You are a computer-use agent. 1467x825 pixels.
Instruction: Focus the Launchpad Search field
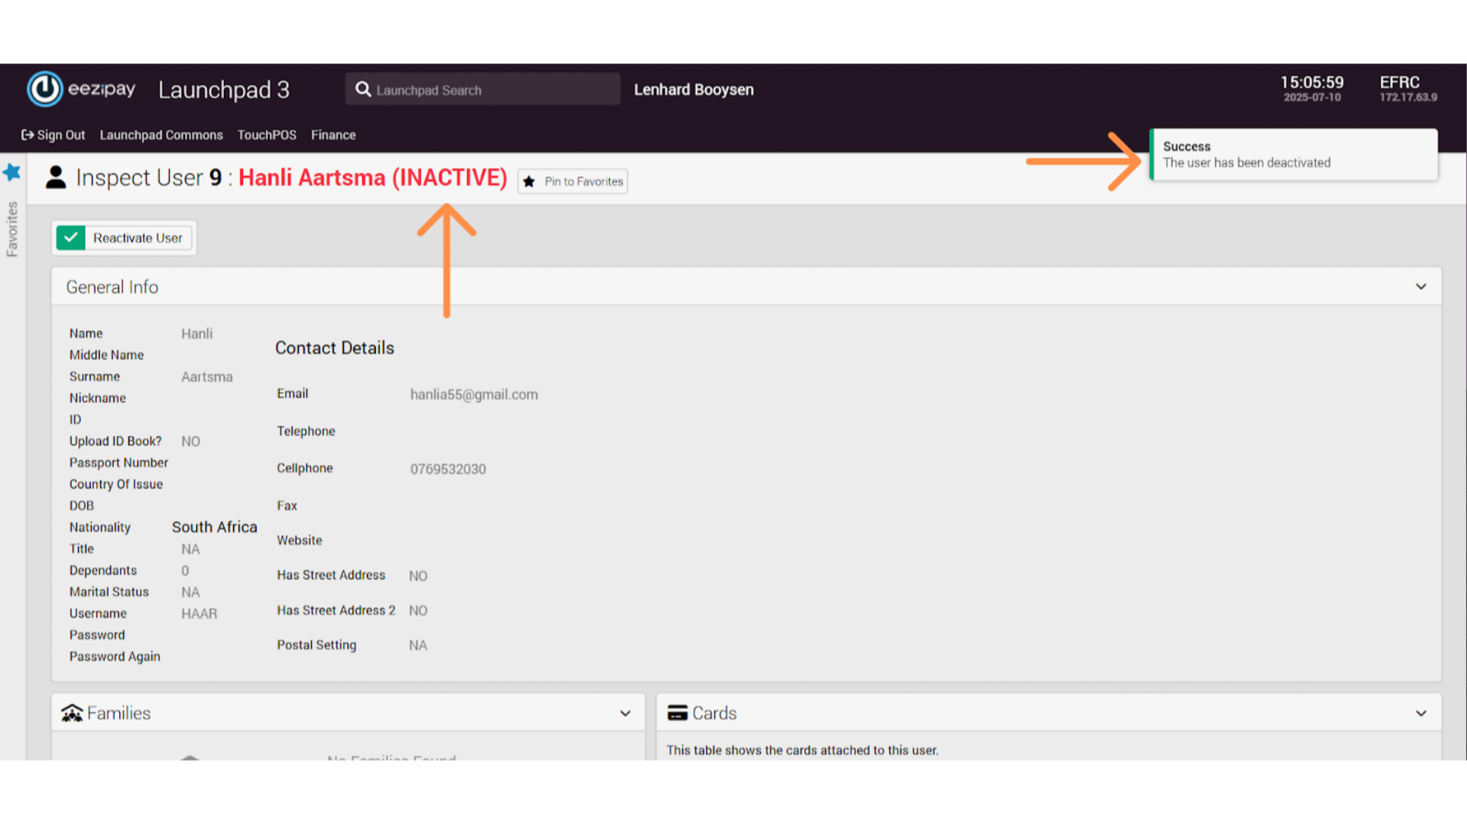tap(483, 89)
